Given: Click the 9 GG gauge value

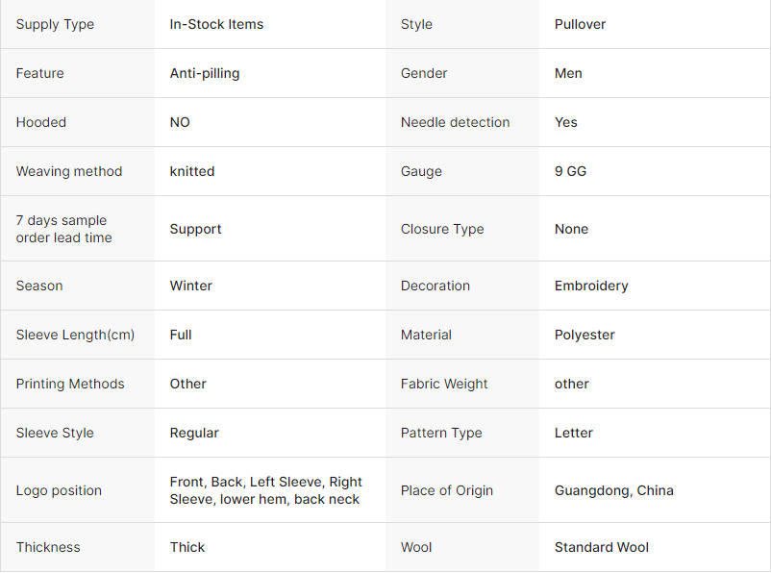Looking at the screenshot, I should (x=570, y=171).
